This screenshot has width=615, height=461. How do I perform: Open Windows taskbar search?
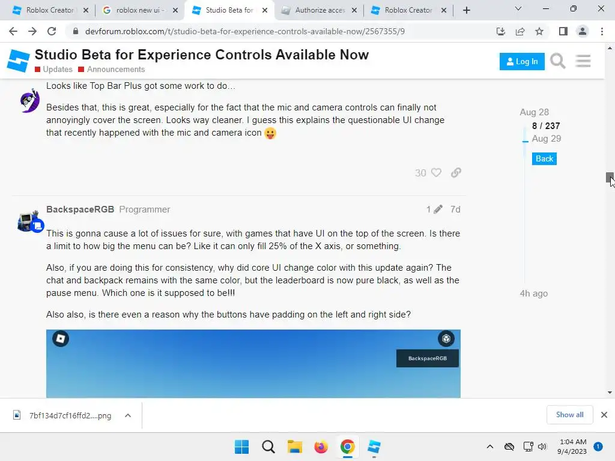tap(268, 447)
